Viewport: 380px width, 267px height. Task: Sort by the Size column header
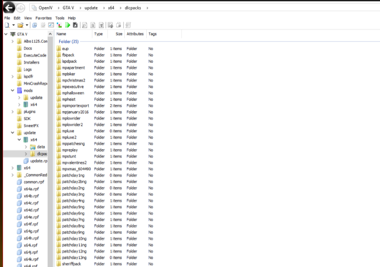[116, 34]
